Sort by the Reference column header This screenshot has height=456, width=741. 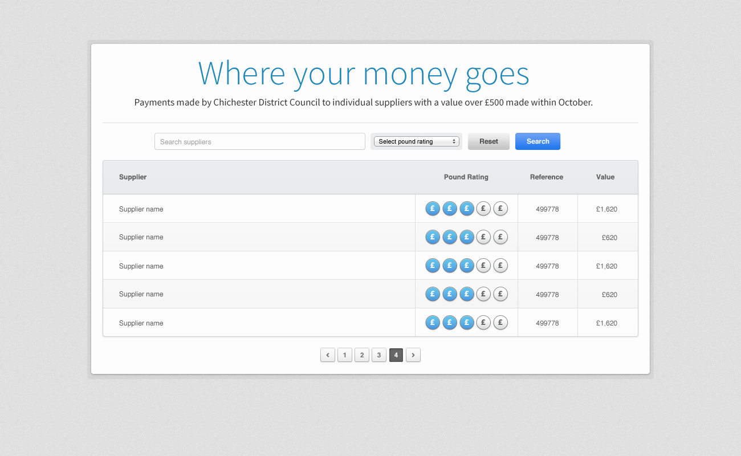[547, 177]
